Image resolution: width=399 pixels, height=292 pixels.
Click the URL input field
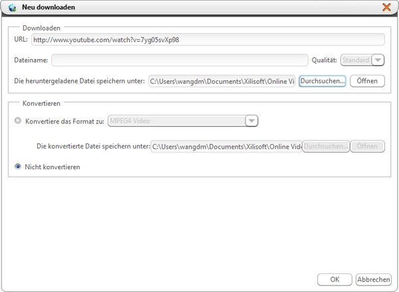point(208,40)
